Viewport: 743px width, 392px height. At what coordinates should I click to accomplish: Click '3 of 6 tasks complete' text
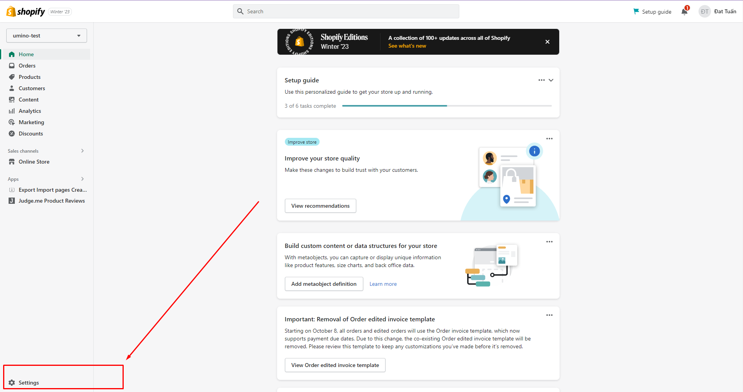310,106
